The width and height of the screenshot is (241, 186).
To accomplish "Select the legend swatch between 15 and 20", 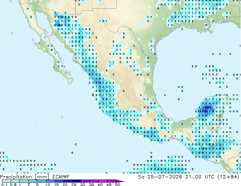I will pyautogui.click(x=59, y=181).
